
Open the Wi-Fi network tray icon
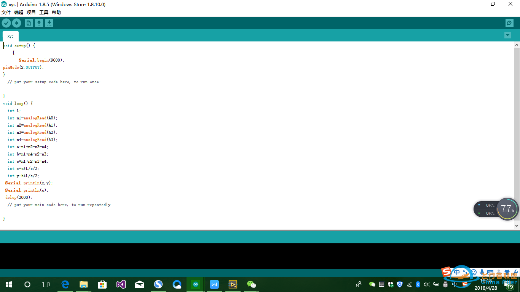pos(409,284)
